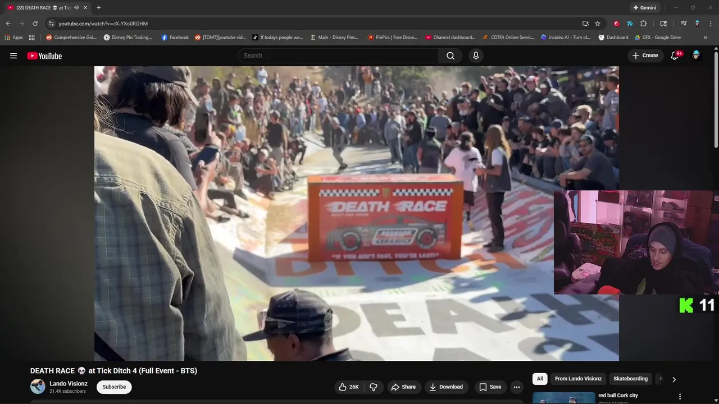Open 'invideo AI - Turn id...' bookmark
This screenshot has height=404, width=719.
[565, 38]
